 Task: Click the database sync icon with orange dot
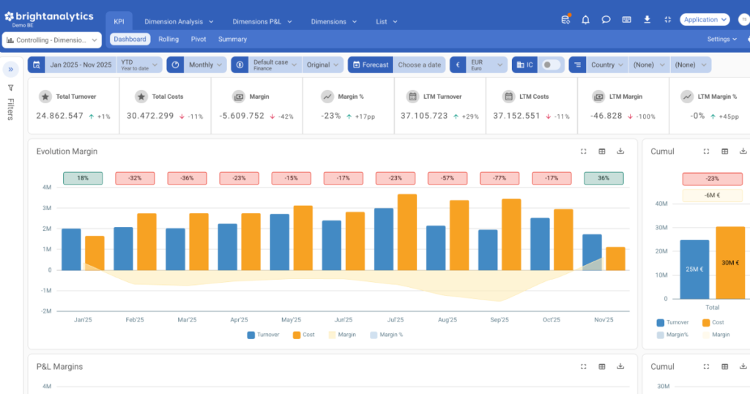[565, 20]
